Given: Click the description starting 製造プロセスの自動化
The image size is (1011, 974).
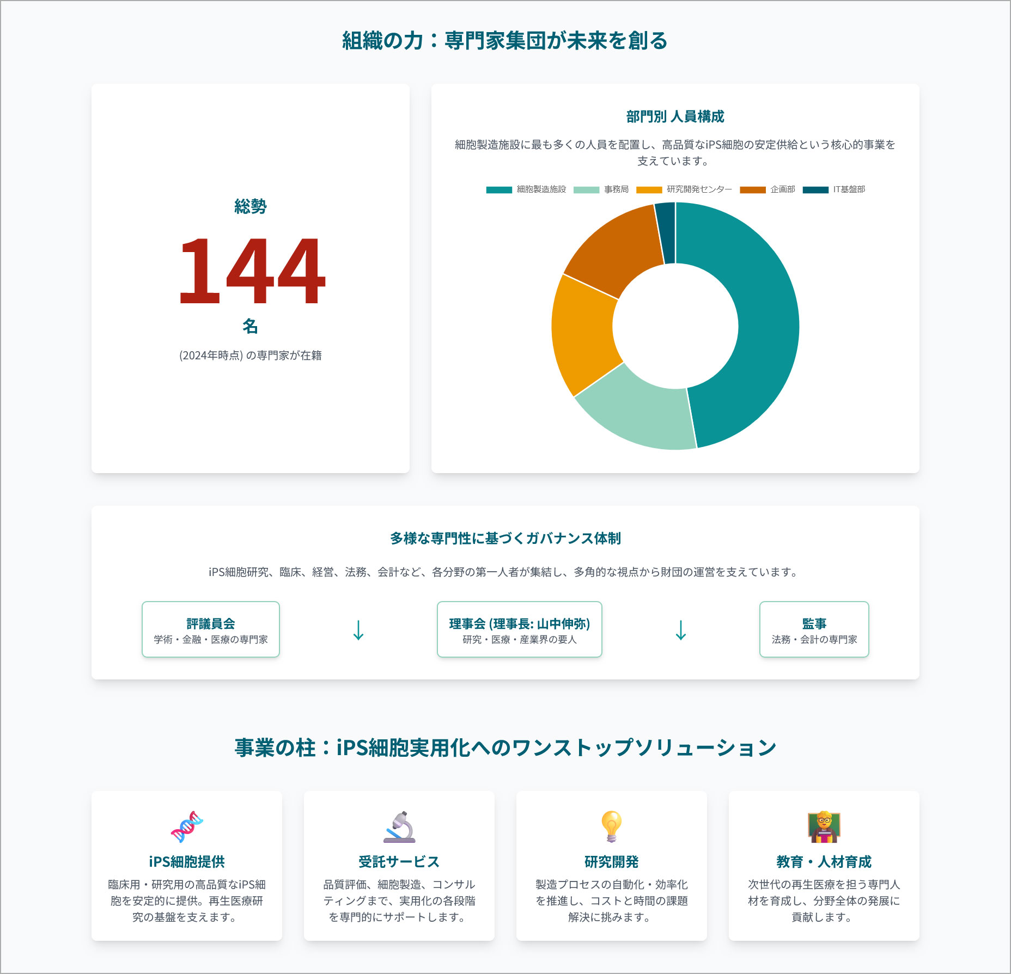Looking at the screenshot, I should pos(612,901).
